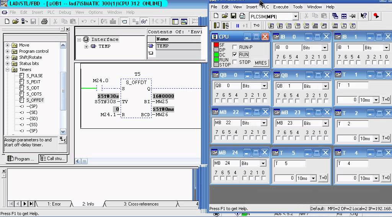This screenshot has height=217, width=392.
Task: Open PLCSIM Insert menu
Action: [x=252, y=7]
